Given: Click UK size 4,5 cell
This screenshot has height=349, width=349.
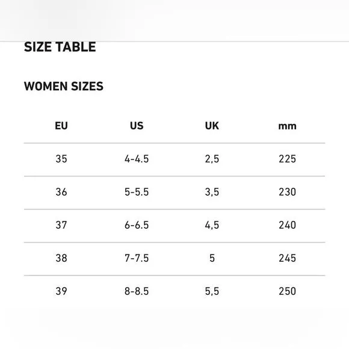Looking at the screenshot, I should 212,225.
